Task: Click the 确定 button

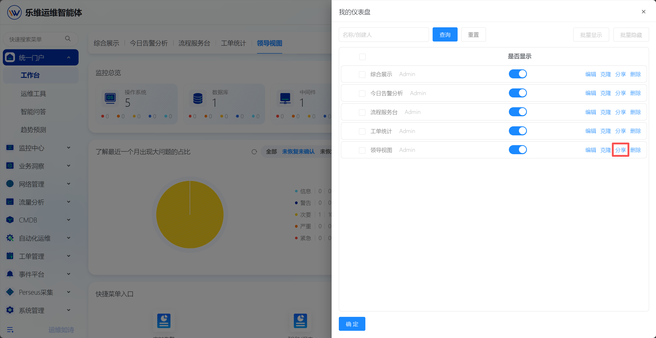Action: 352,324
